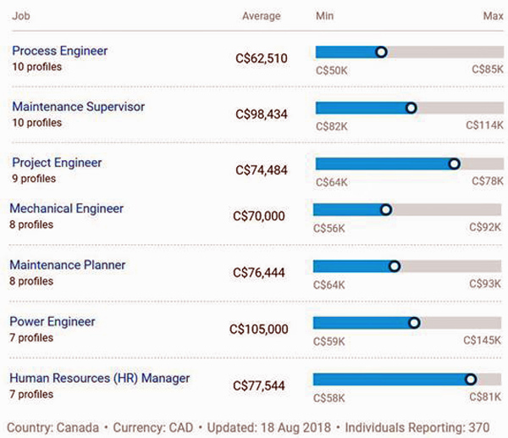
Task: Open the Process Engineer job link
Action: tap(59, 51)
